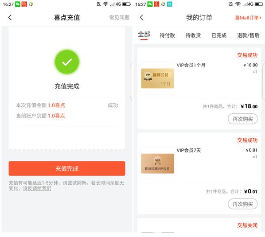Open 喜Mall订单 arrow link
265x237 pixels.
[x=248, y=18]
